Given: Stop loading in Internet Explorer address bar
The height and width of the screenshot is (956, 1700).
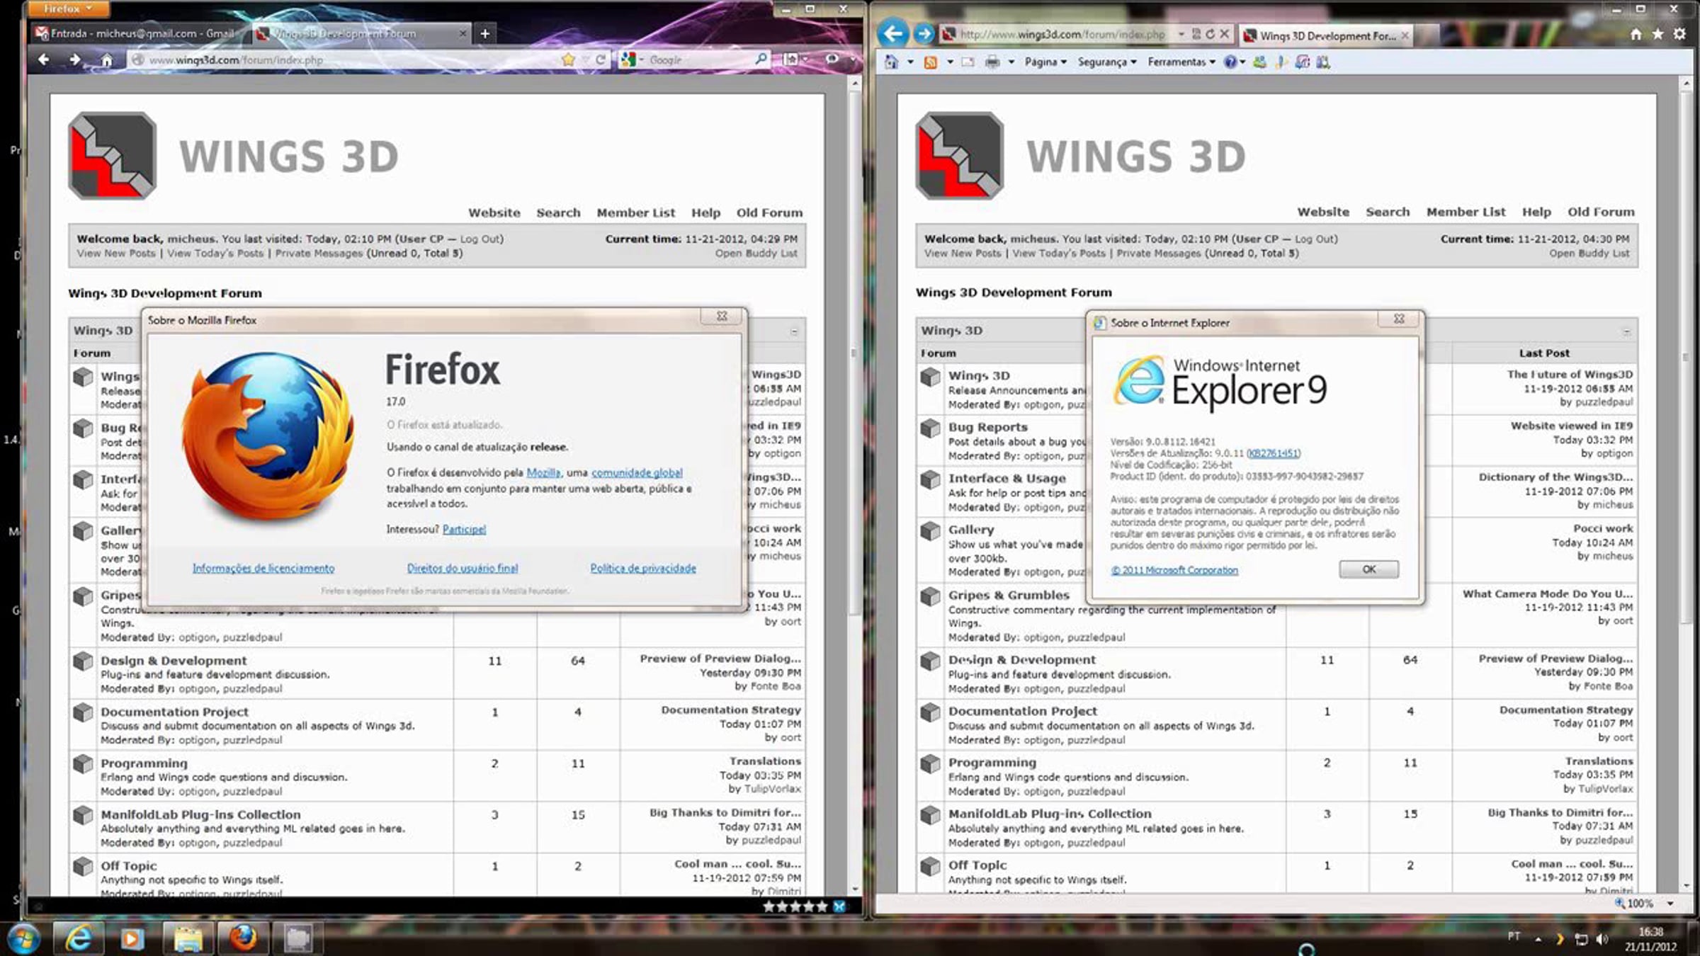Looking at the screenshot, I should (x=1224, y=34).
